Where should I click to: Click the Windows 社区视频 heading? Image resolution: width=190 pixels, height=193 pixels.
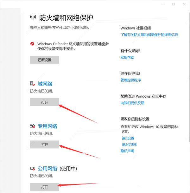[x=136, y=28]
